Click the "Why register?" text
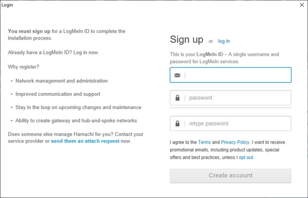 point(24,67)
